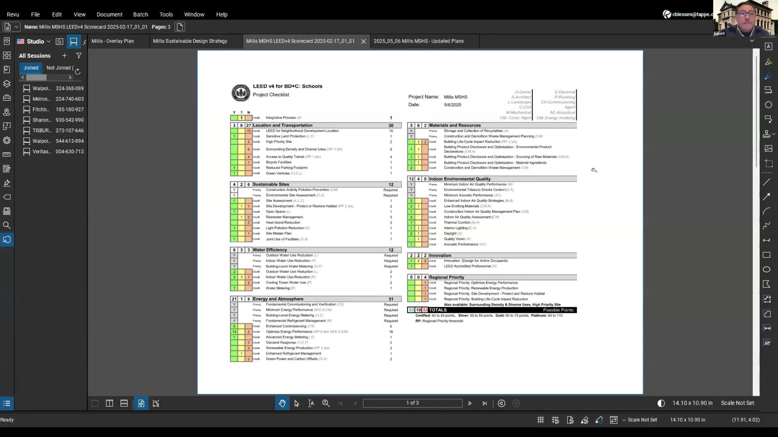Jump to last page
The image size is (778, 437).
click(x=485, y=403)
